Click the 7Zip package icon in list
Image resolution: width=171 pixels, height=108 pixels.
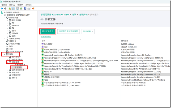click(42, 47)
